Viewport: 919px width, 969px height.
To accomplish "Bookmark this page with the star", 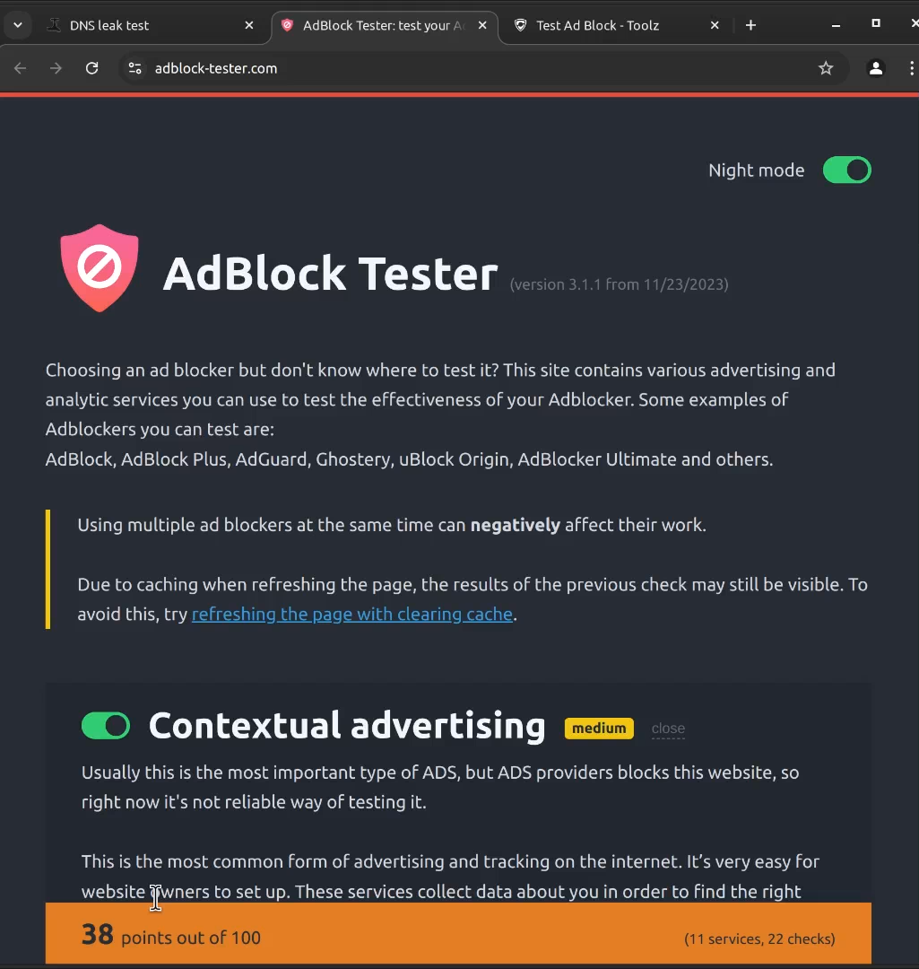I will [826, 68].
